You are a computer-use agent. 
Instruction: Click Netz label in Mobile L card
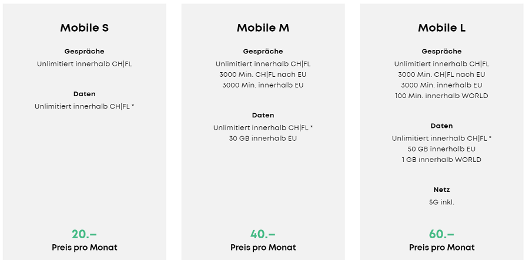point(441,190)
